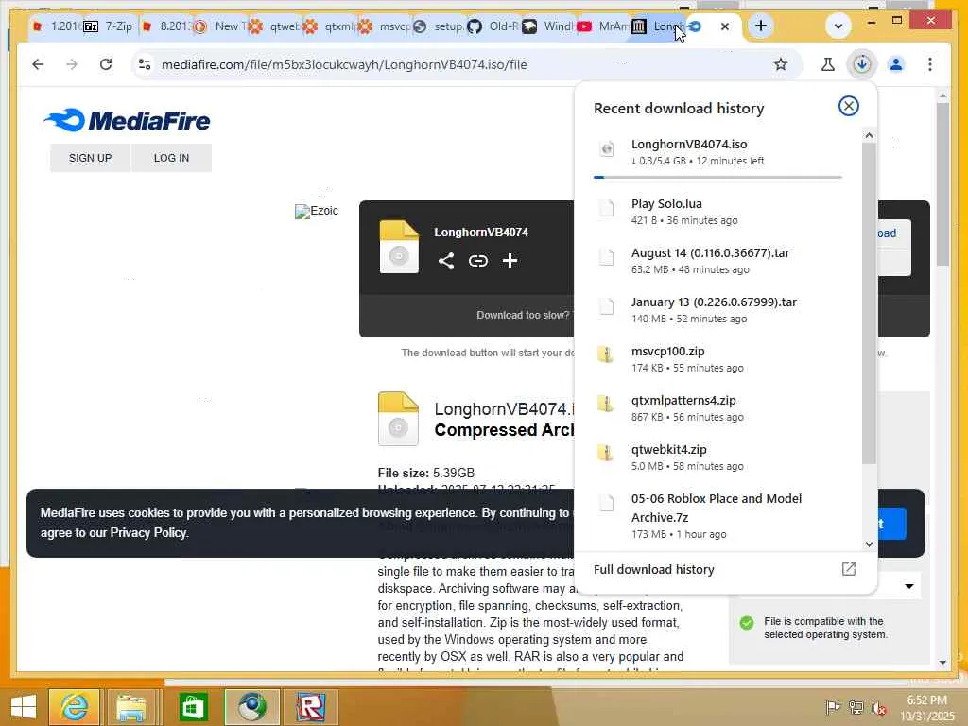Switch to the Old-R GitHub tab
Image resolution: width=968 pixels, height=726 pixels.
(x=493, y=26)
